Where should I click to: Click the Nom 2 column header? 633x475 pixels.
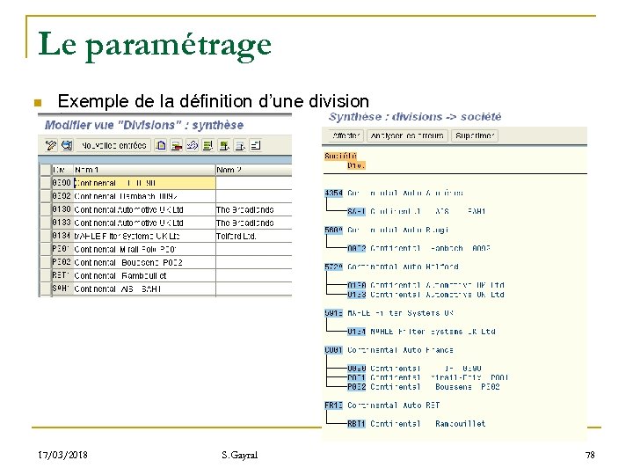[x=253, y=170]
